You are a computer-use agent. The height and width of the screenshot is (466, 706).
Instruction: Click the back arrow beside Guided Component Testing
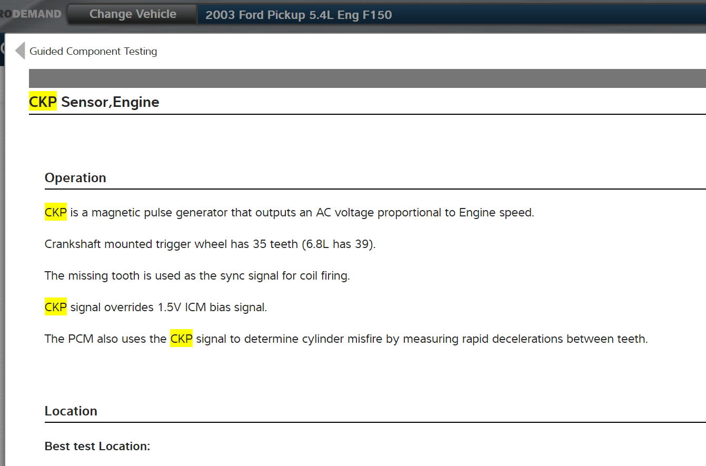(x=20, y=51)
